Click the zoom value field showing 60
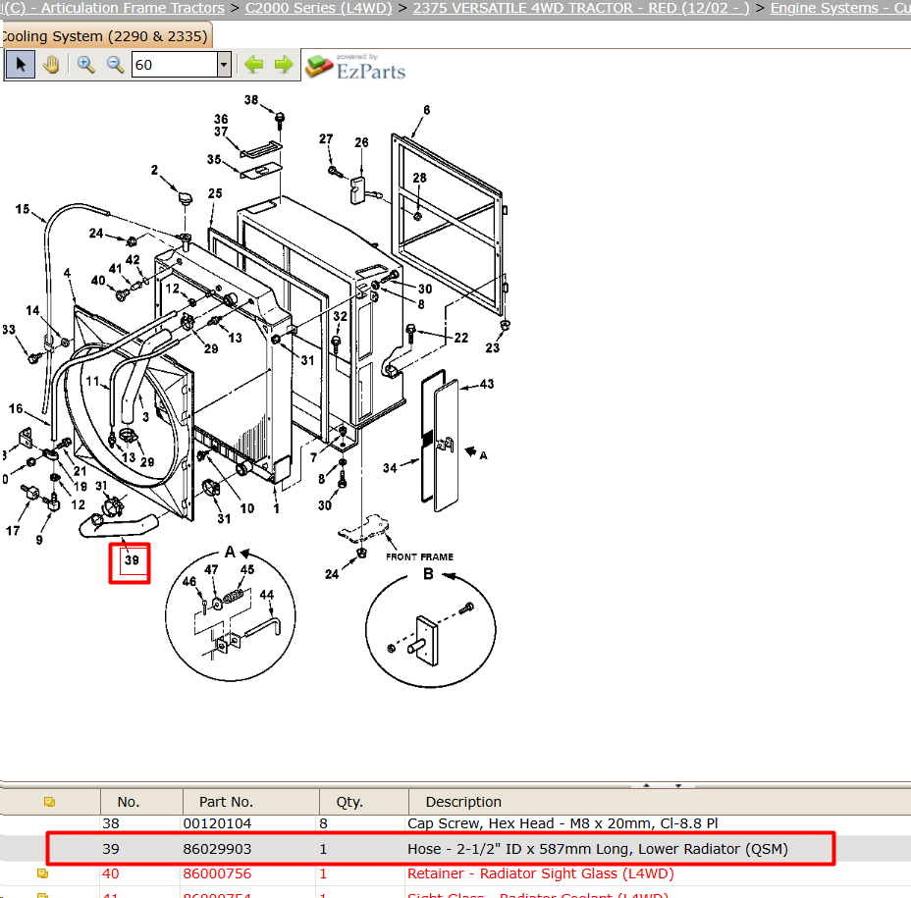This screenshot has width=911, height=898. point(175,65)
